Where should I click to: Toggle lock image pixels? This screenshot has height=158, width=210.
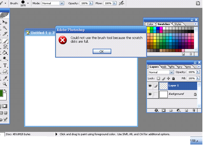pos(164,78)
